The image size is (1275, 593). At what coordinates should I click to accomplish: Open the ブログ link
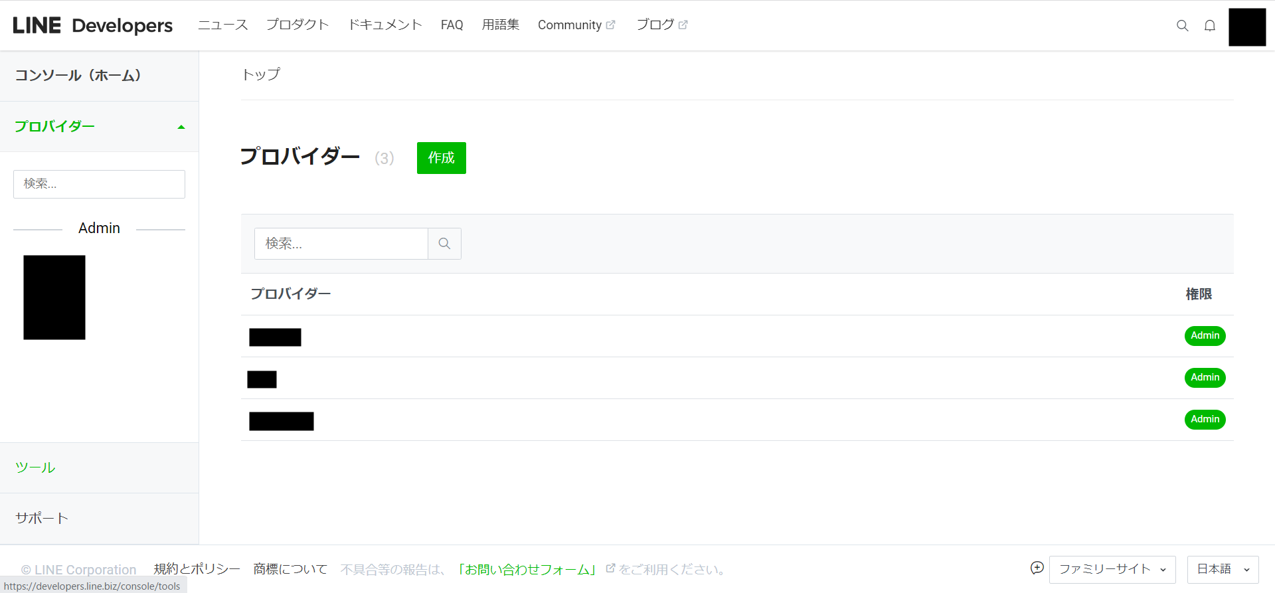coord(655,25)
